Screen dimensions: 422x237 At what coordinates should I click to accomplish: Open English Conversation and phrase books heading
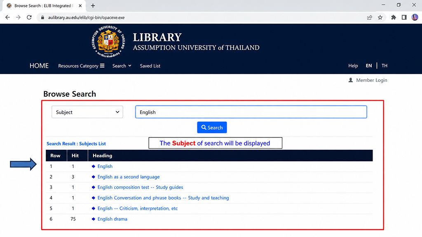[163, 198]
